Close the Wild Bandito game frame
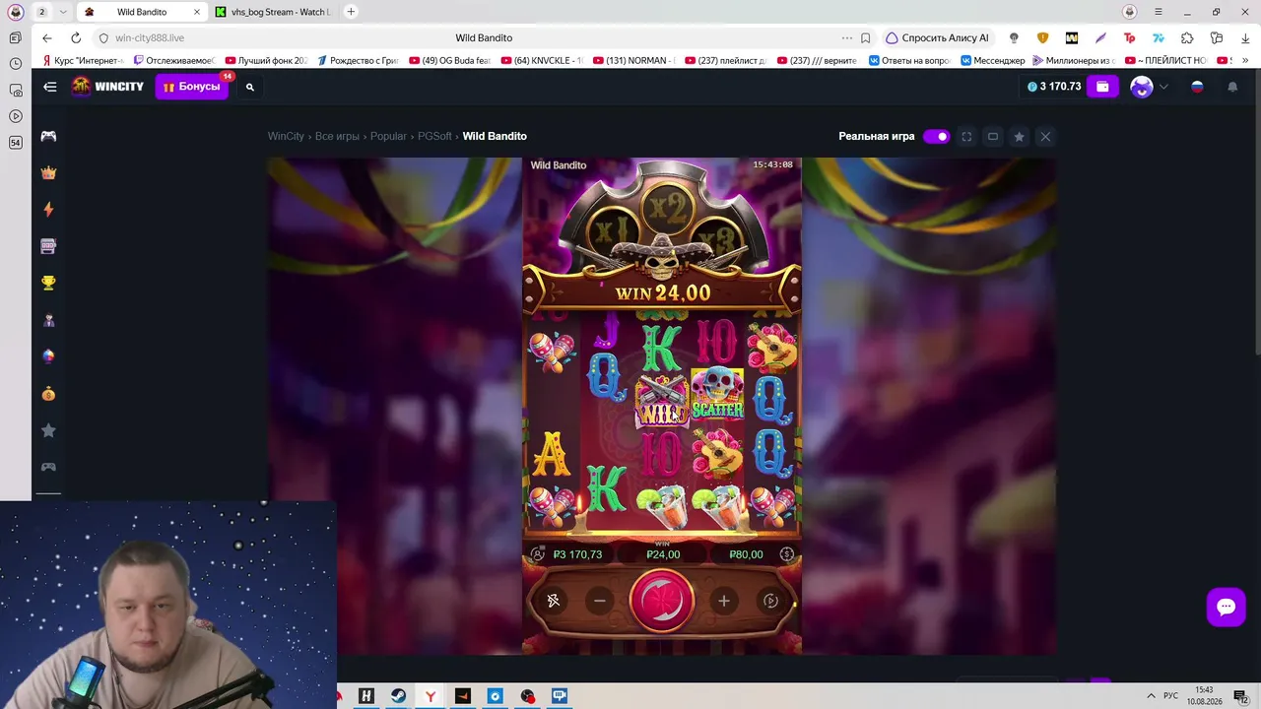1261x709 pixels. point(1045,137)
